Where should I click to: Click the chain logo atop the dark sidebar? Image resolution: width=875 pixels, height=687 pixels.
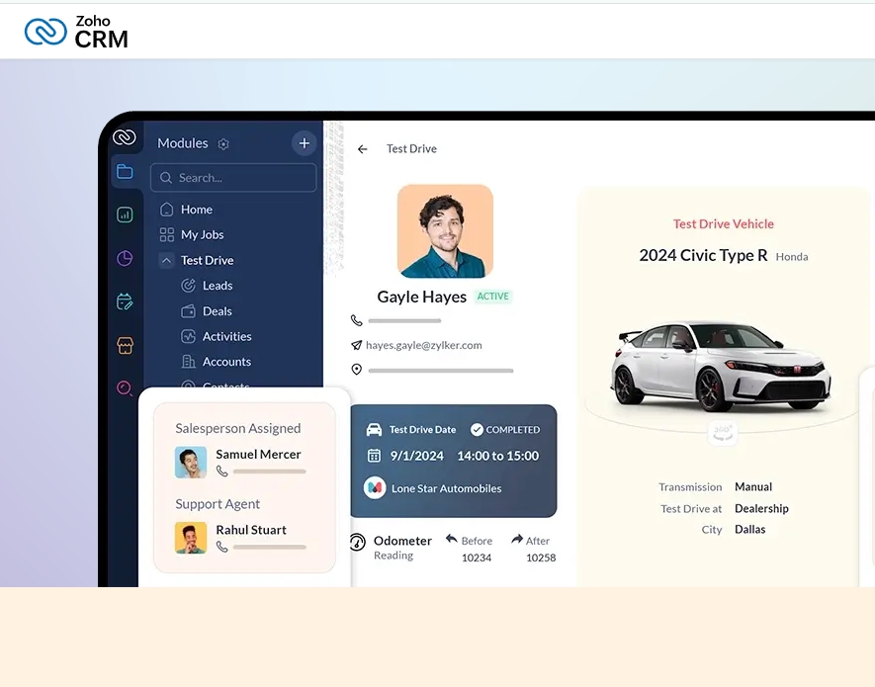125,137
